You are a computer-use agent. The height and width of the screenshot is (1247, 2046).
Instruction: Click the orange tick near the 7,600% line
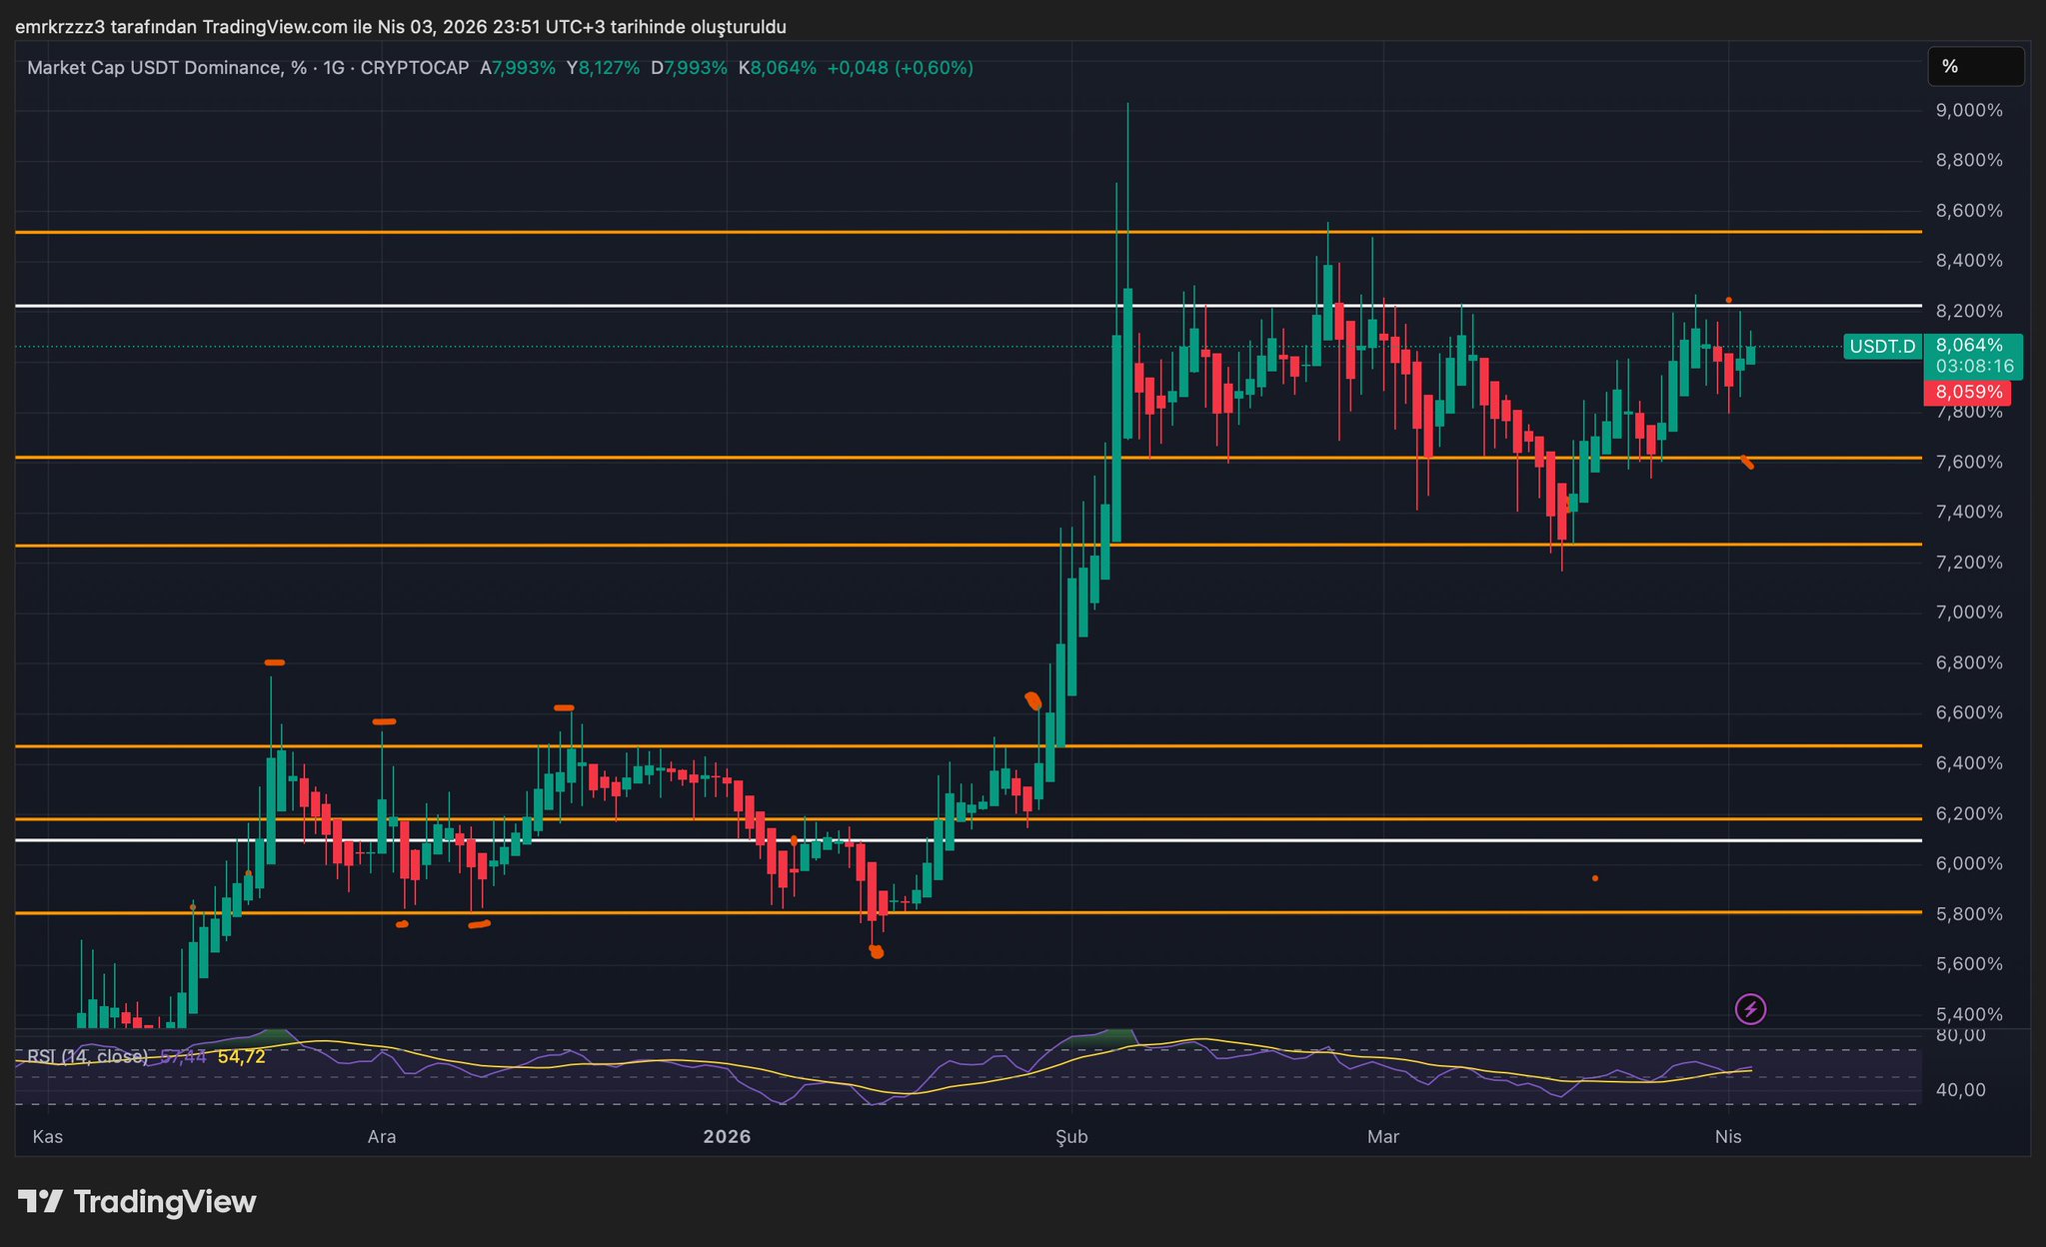pos(1746,462)
